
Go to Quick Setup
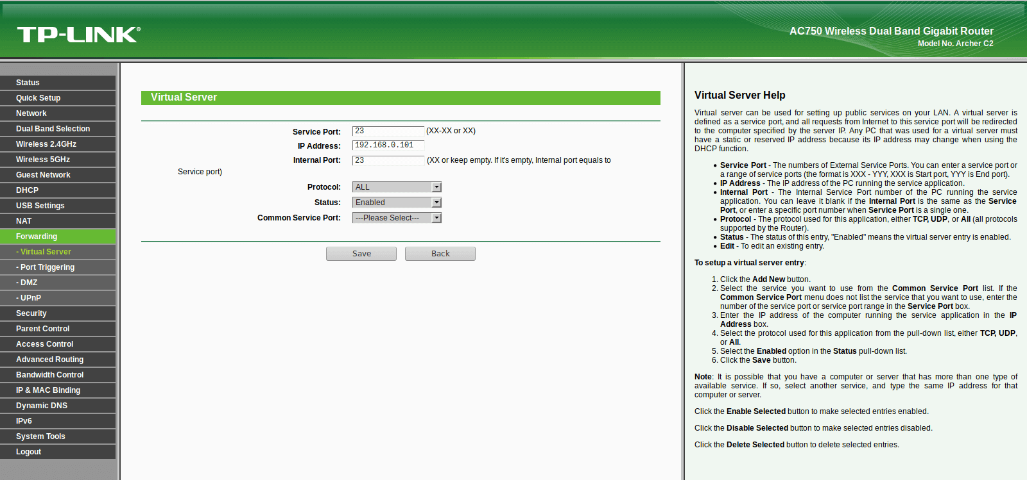point(58,98)
